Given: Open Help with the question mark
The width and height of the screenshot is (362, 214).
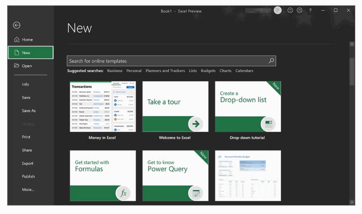Looking at the screenshot, I should 310,10.
